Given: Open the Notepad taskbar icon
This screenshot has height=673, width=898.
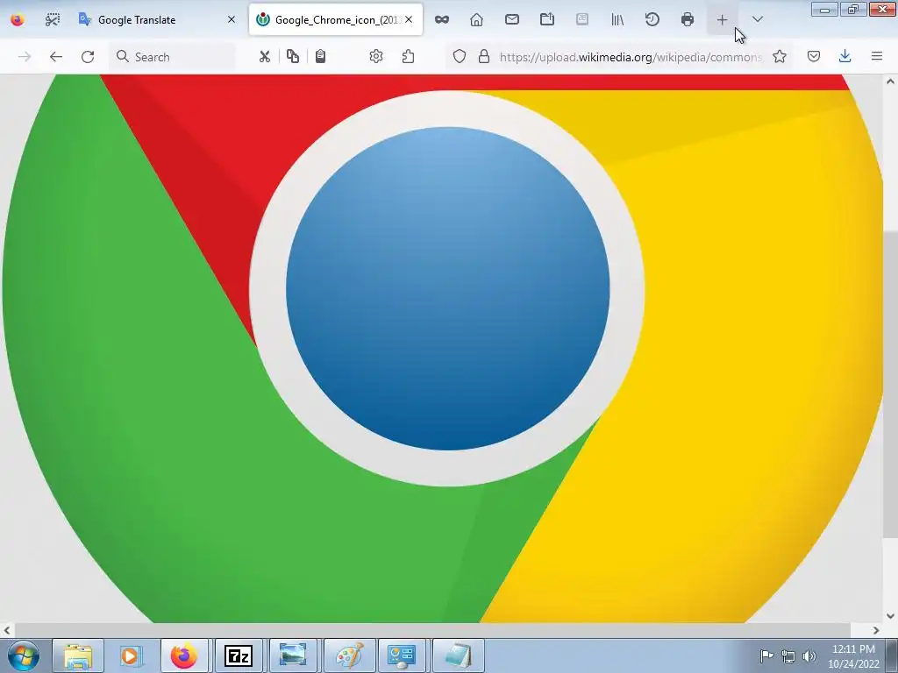Looking at the screenshot, I should 458,655.
